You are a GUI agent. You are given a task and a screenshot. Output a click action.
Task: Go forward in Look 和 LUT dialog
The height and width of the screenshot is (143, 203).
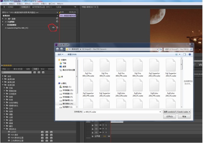(x=61, y=49)
